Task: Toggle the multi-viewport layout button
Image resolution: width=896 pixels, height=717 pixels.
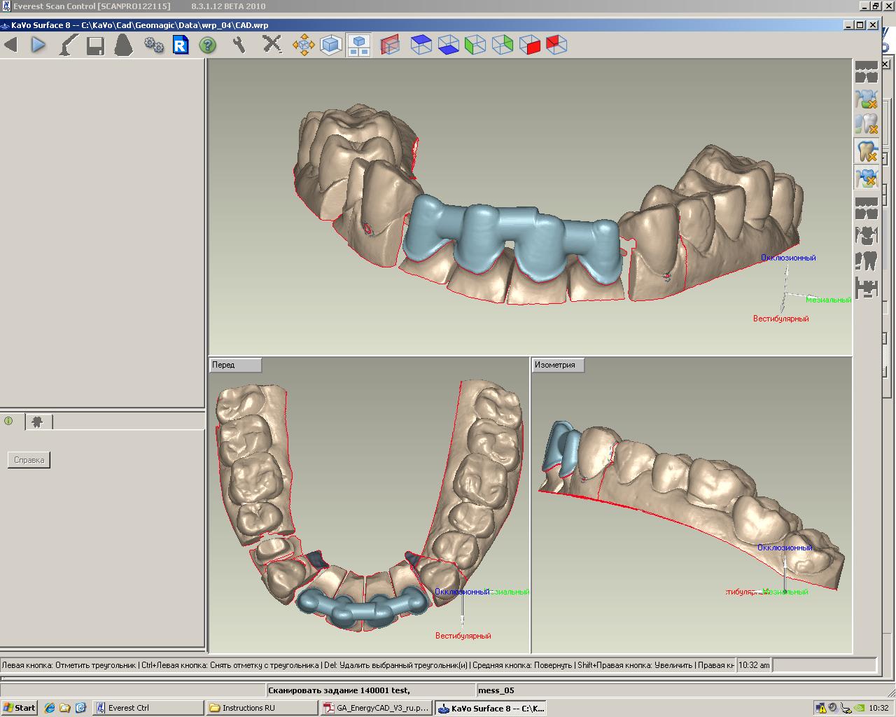Action: click(358, 46)
